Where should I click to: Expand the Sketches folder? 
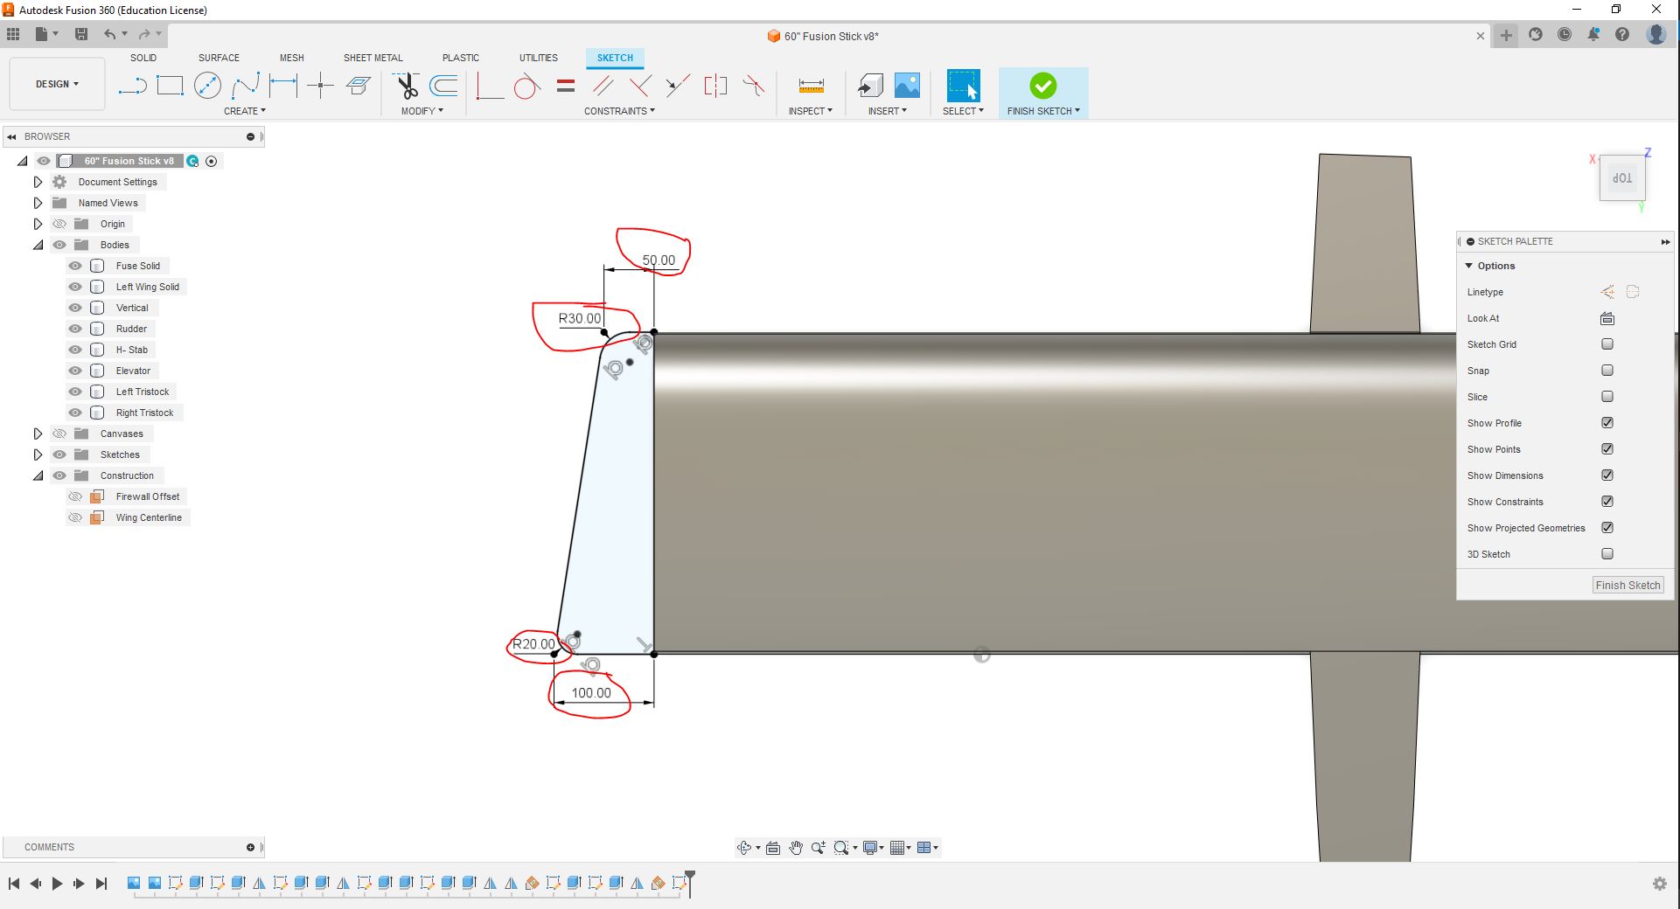coord(38,454)
